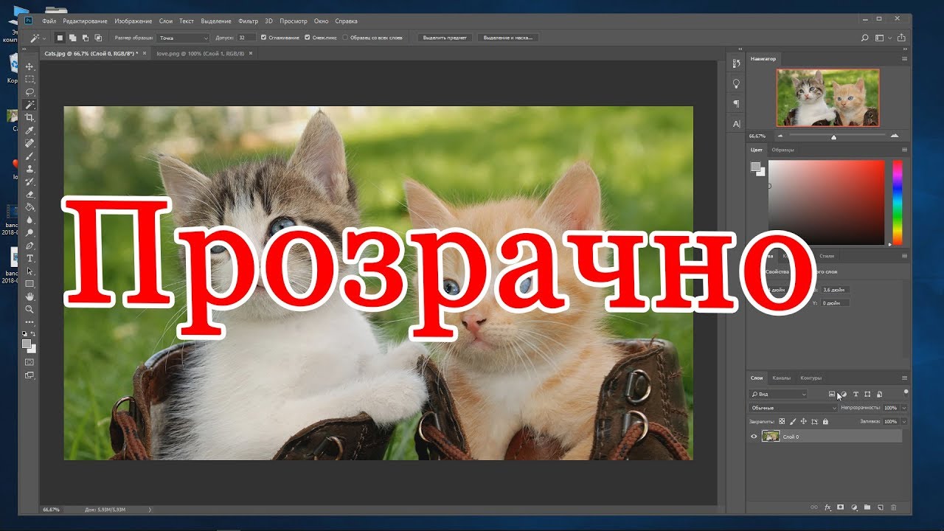Open the Размер образца dropdown
The width and height of the screenshot is (944, 531).
[184, 38]
